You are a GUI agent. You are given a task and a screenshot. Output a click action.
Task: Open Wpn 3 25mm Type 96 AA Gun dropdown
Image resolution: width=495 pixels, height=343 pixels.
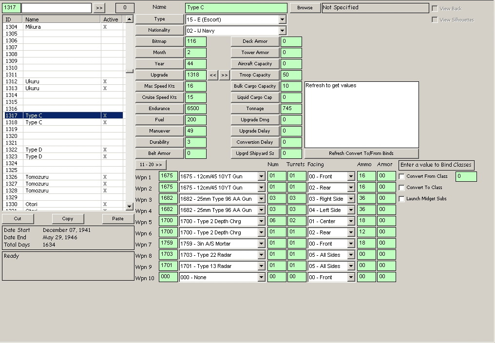pos(261,199)
